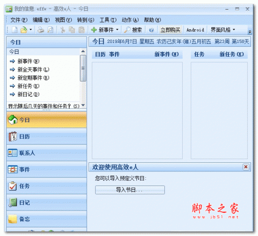Click the date text 2019年6月7日 星期五
The width and height of the screenshot is (258, 236).
[130, 42]
